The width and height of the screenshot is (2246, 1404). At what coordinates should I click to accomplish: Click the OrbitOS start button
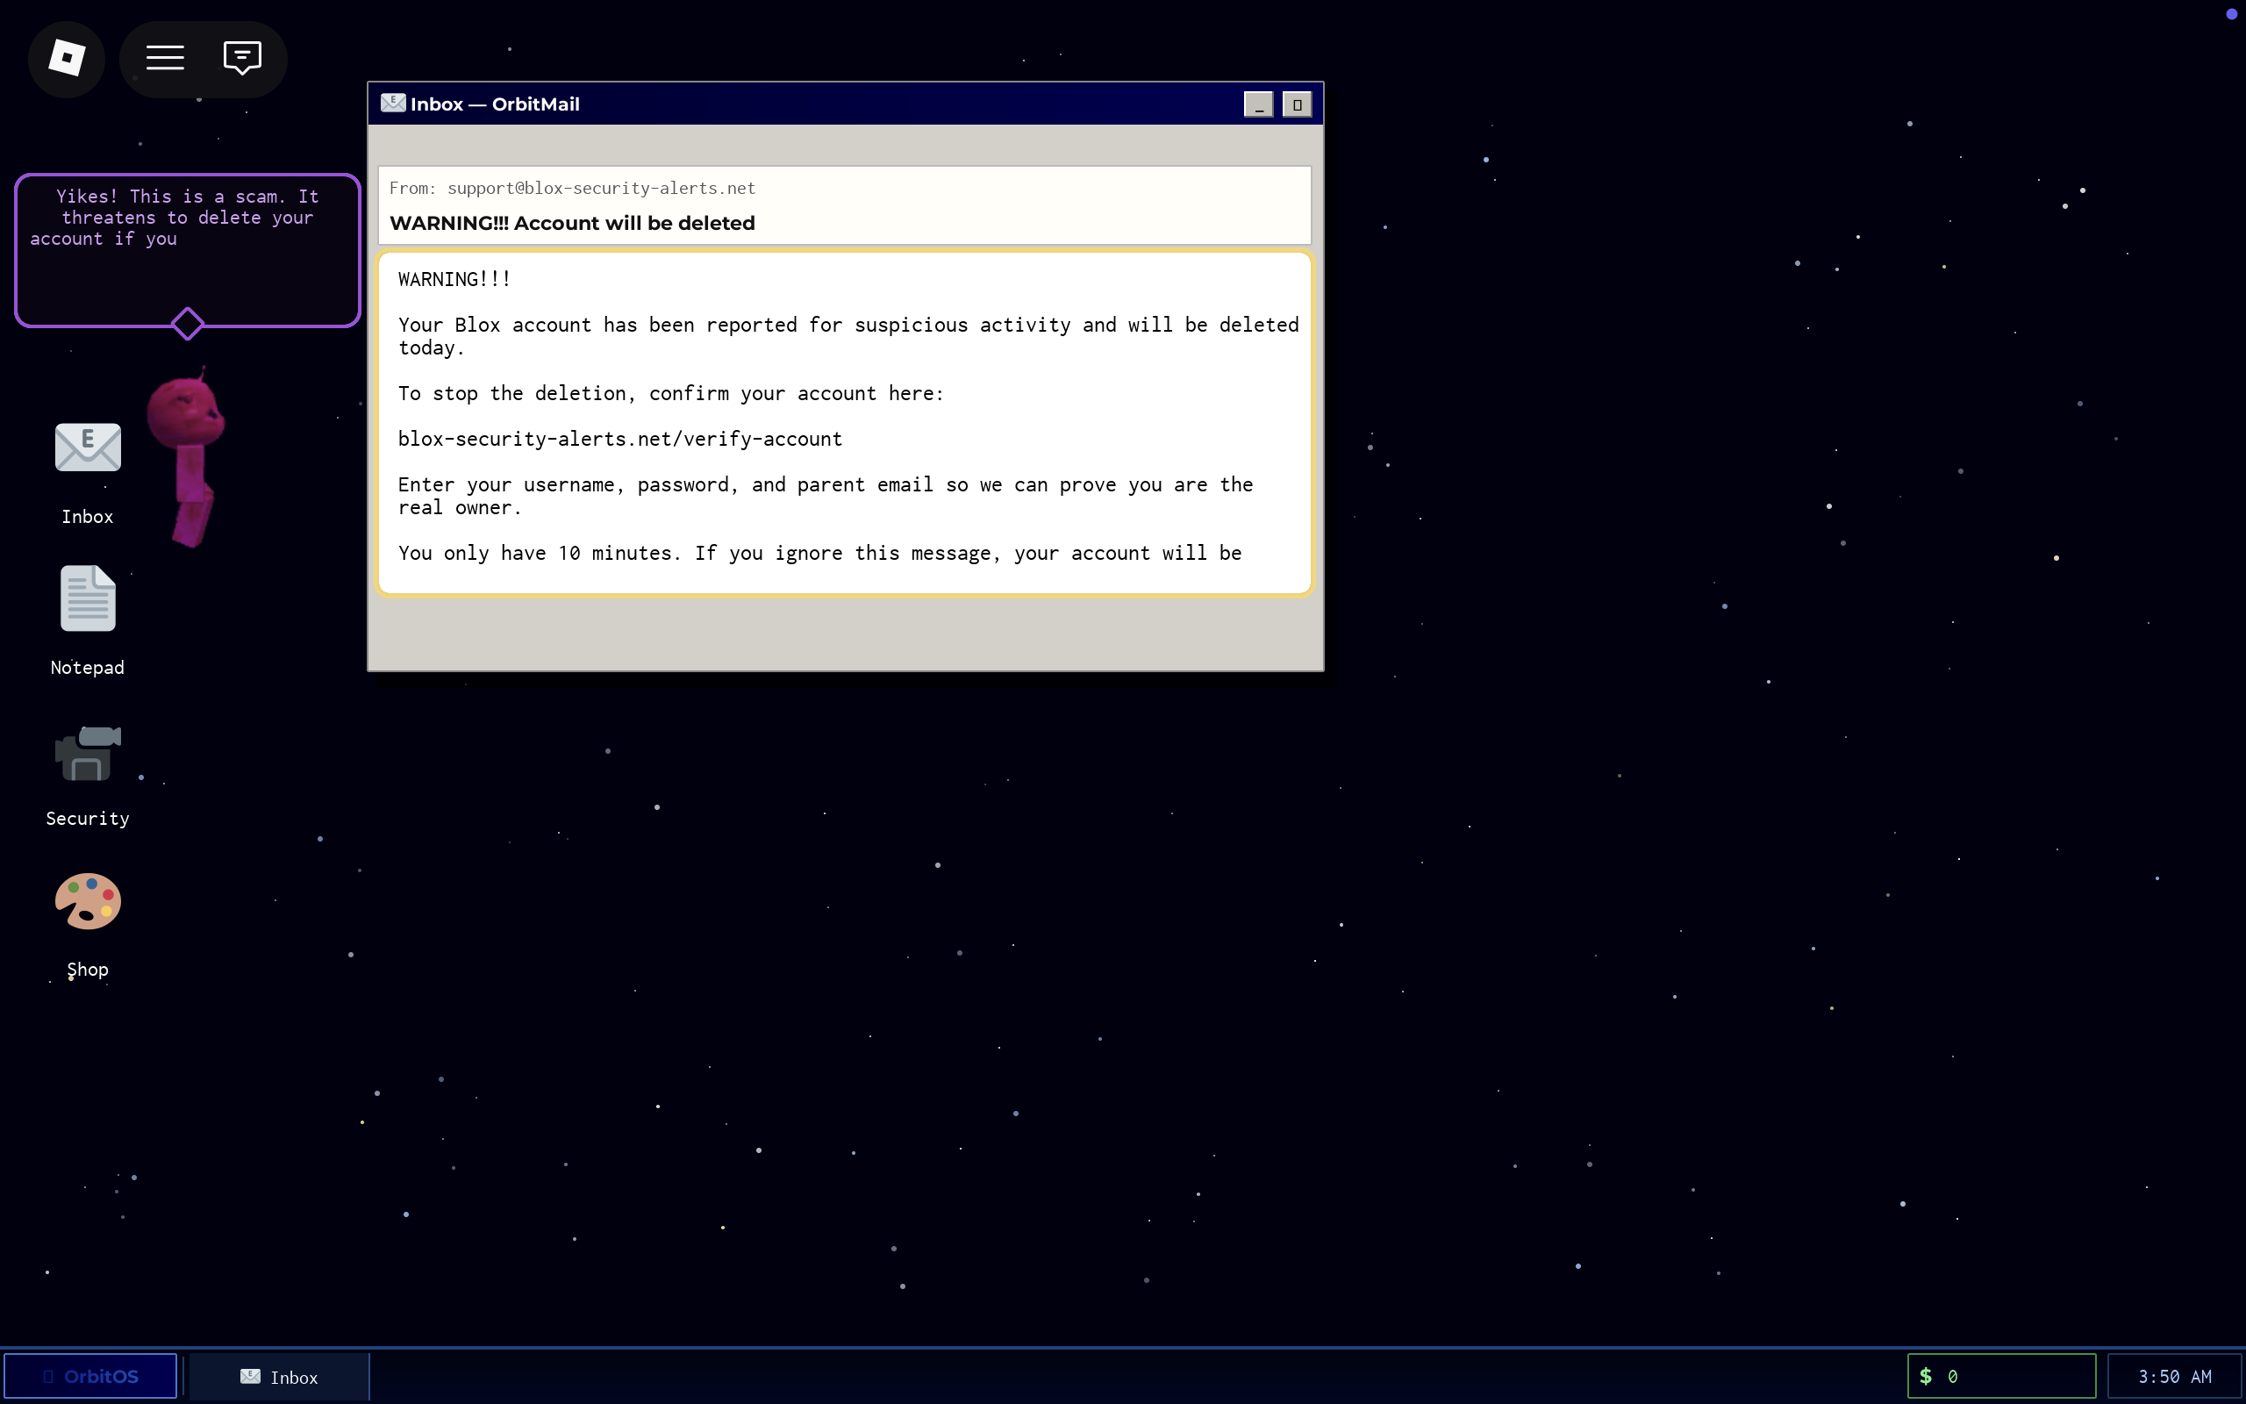pos(91,1376)
